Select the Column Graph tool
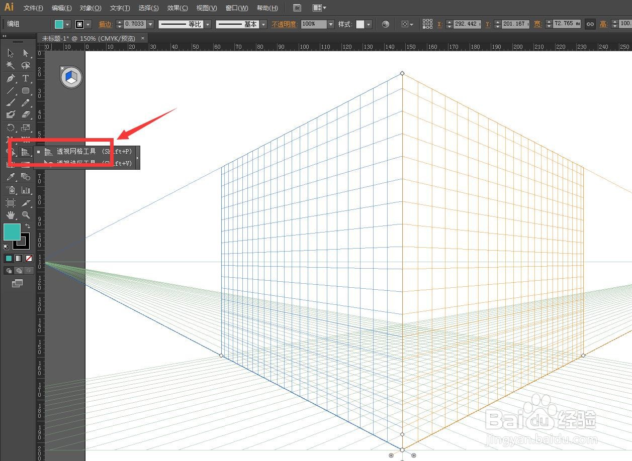This screenshot has width=632, height=461. pos(26,190)
